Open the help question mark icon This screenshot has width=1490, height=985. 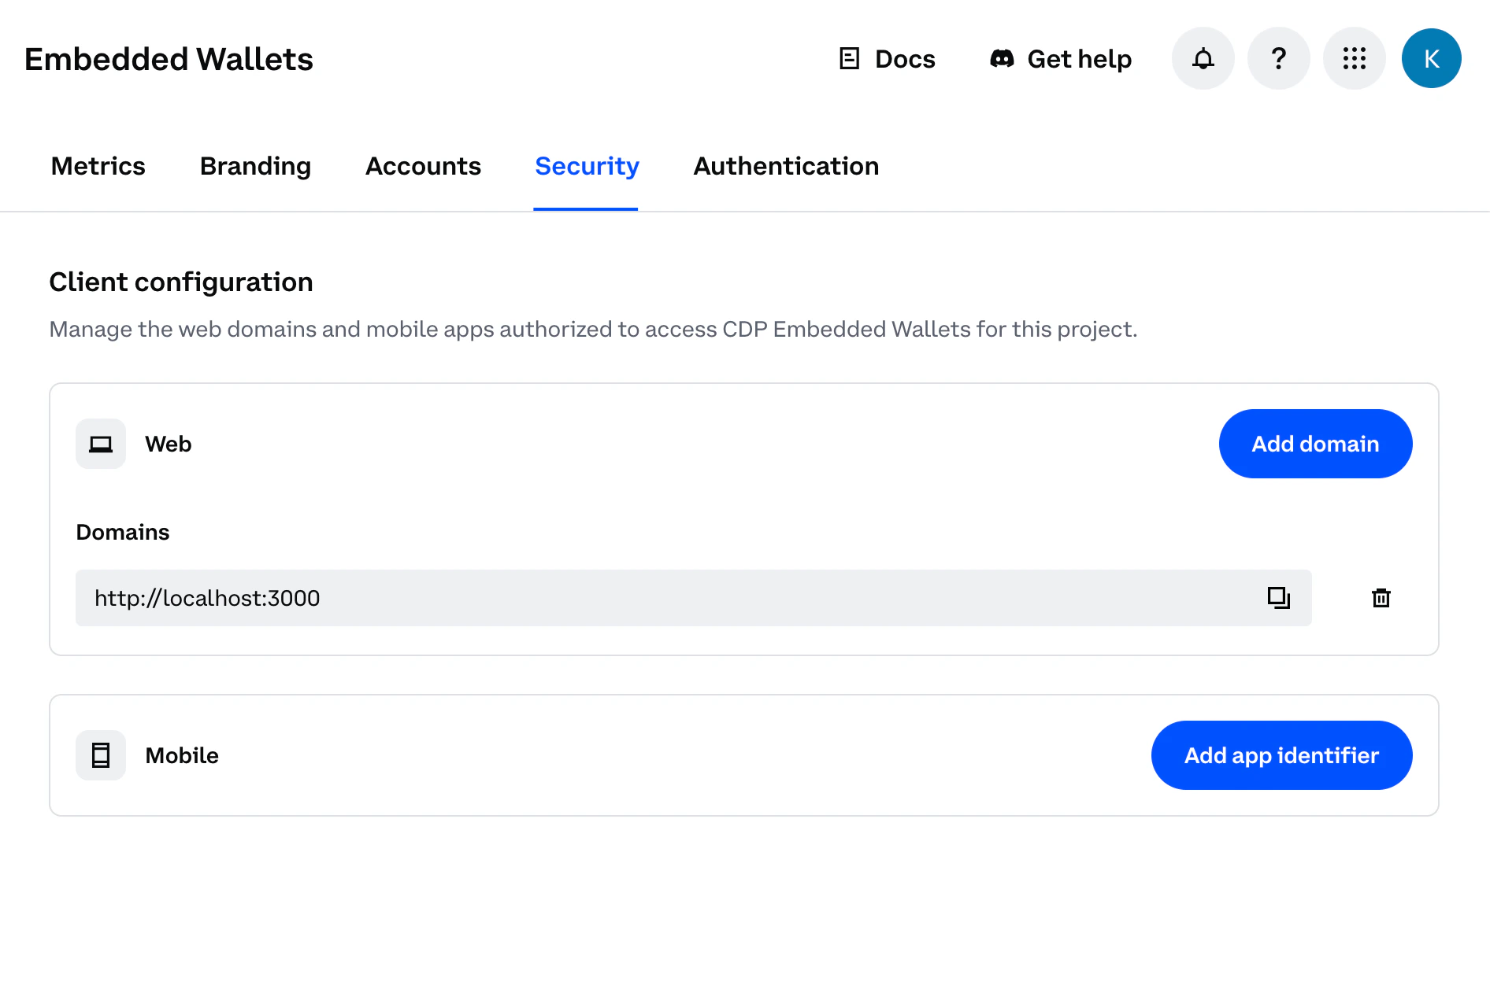pyautogui.click(x=1278, y=58)
